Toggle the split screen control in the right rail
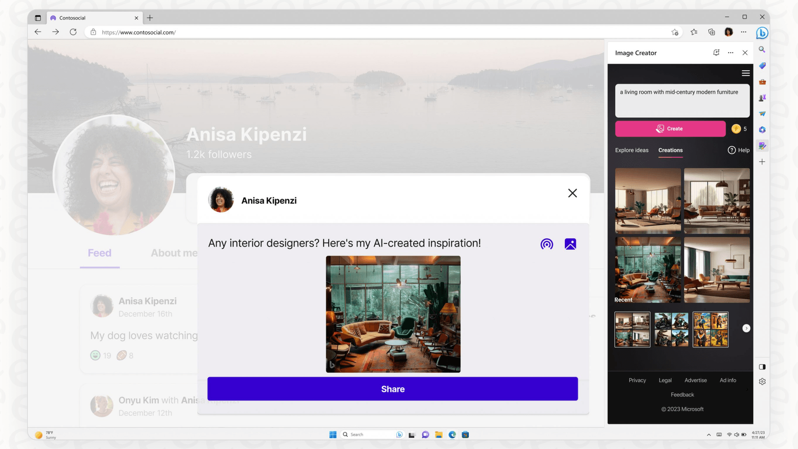Image resolution: width=798 pixels, height=449 pixels. click(x=762, y=366)
